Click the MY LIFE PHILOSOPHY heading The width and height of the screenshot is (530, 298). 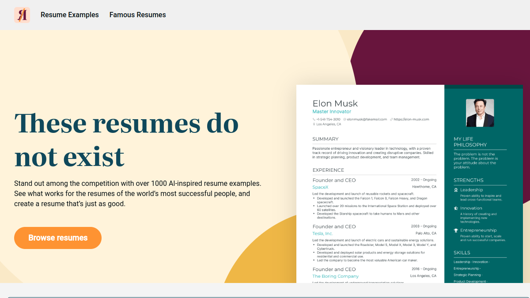[x=470, y=142]
